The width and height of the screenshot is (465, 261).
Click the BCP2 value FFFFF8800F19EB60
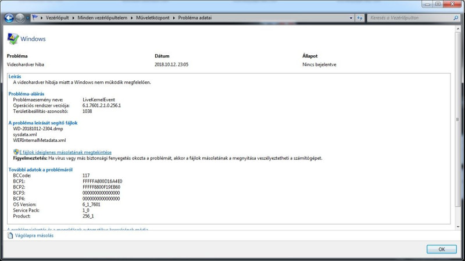coord(101,187)
